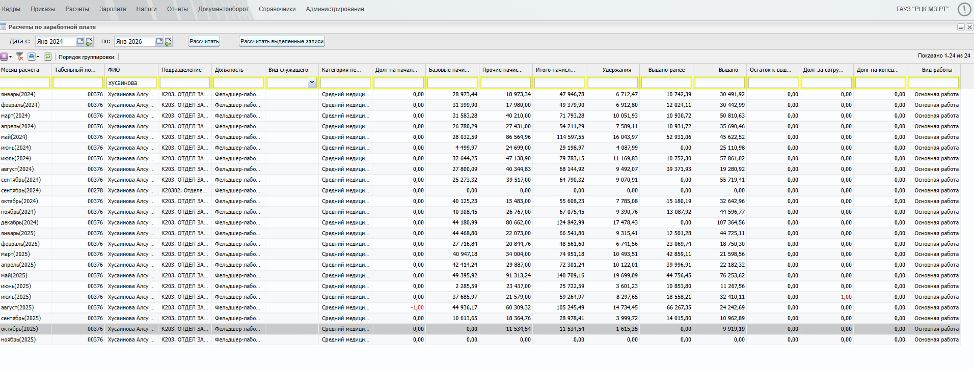
Task: Open the calendar picker for the 'по' date
Action: pyautogui.click(x=159, y=41)
